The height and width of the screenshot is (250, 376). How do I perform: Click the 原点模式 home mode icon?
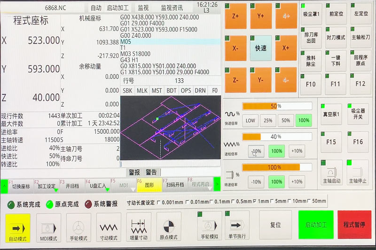pos(169,227)
